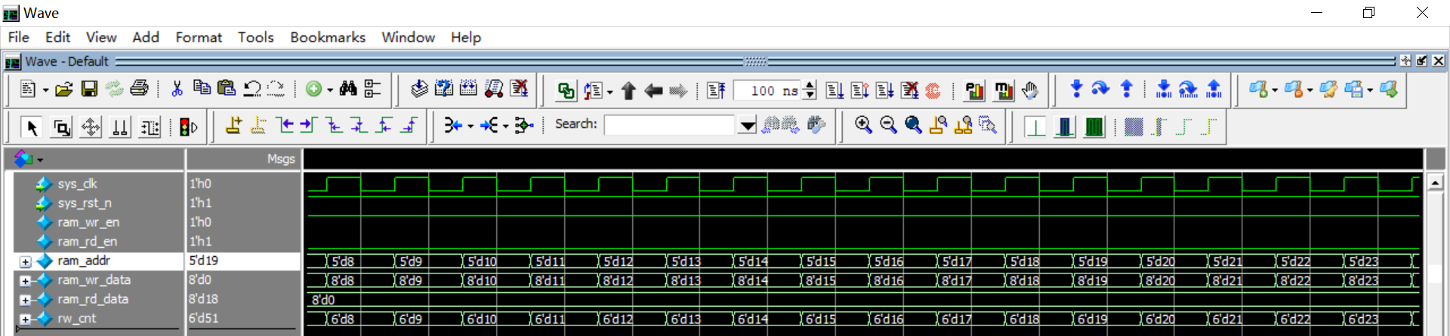Click the Zoom Full blue magnifier
1450x336 pixels.
pyautogui.click(x=913, y=125)
